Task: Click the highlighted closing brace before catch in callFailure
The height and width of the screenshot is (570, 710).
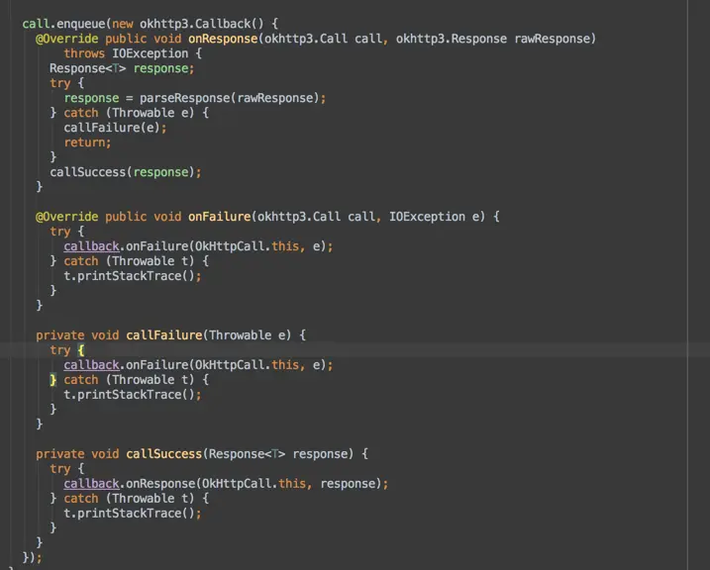Action: (x=53, y=380)
